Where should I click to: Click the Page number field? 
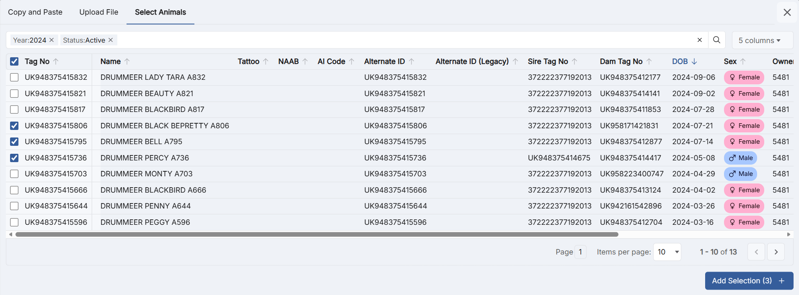coord(580,252)
